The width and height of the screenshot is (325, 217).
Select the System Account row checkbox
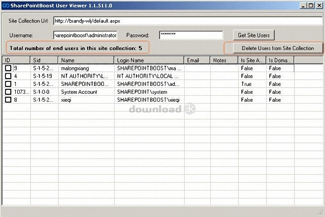8,92
